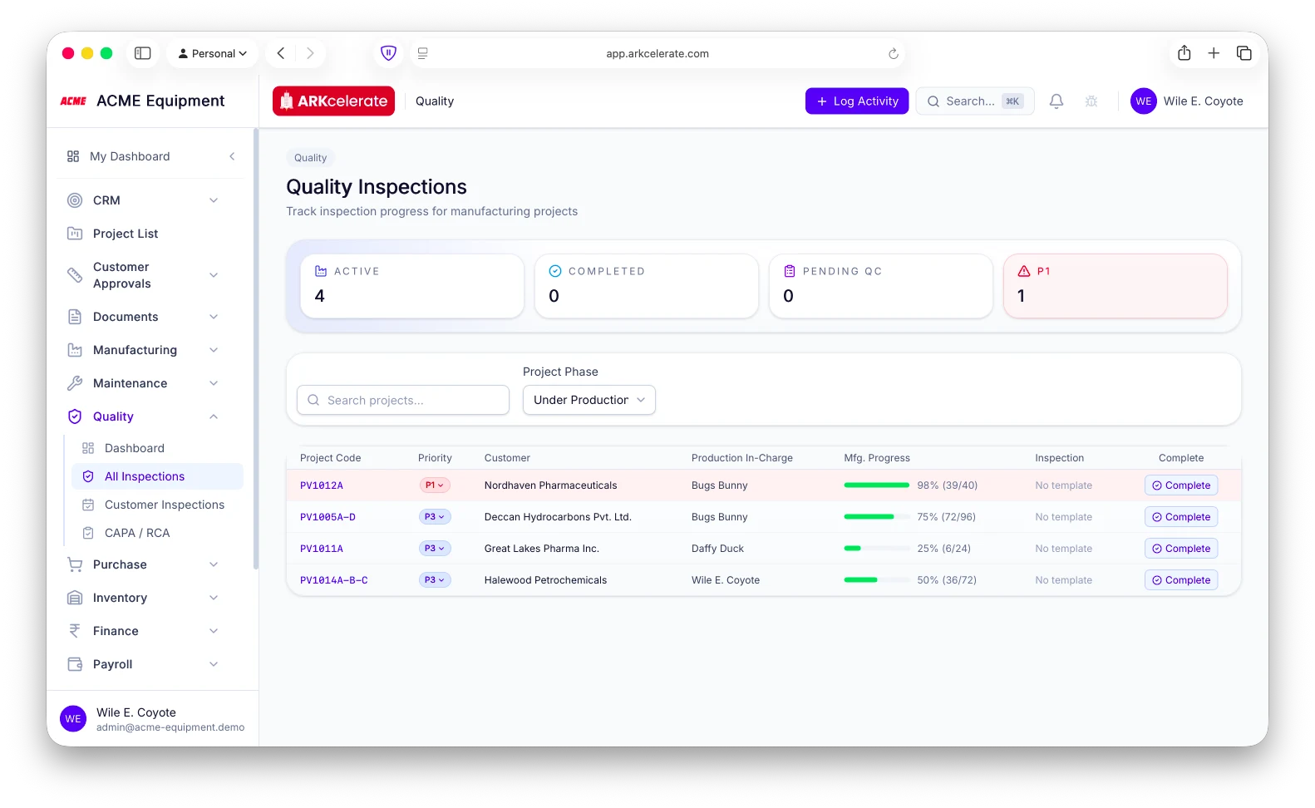Click the P1 summary card
The image size is (1315, 808).
click(1115, 286)
